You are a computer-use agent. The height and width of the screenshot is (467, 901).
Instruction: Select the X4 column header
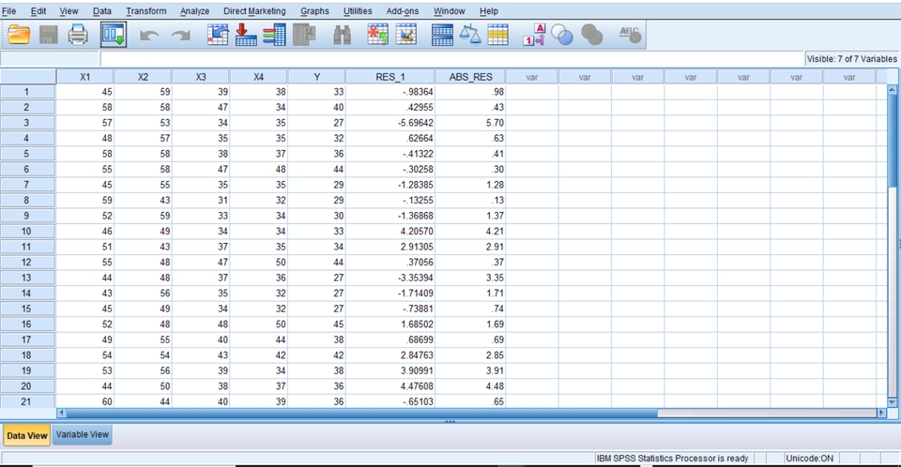pyautogui.click(x=259, y=77)
